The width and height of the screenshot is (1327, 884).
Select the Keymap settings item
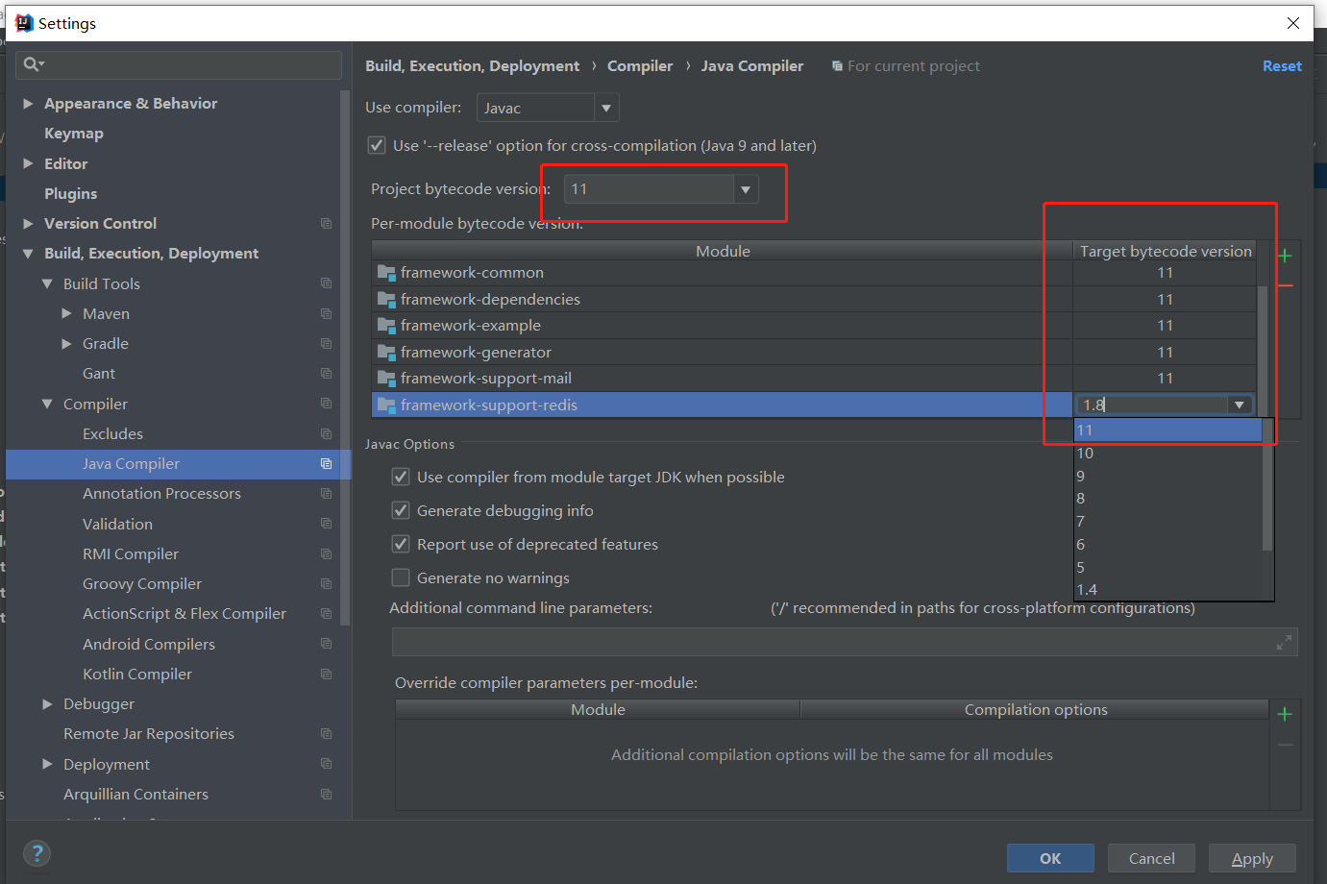74,134
